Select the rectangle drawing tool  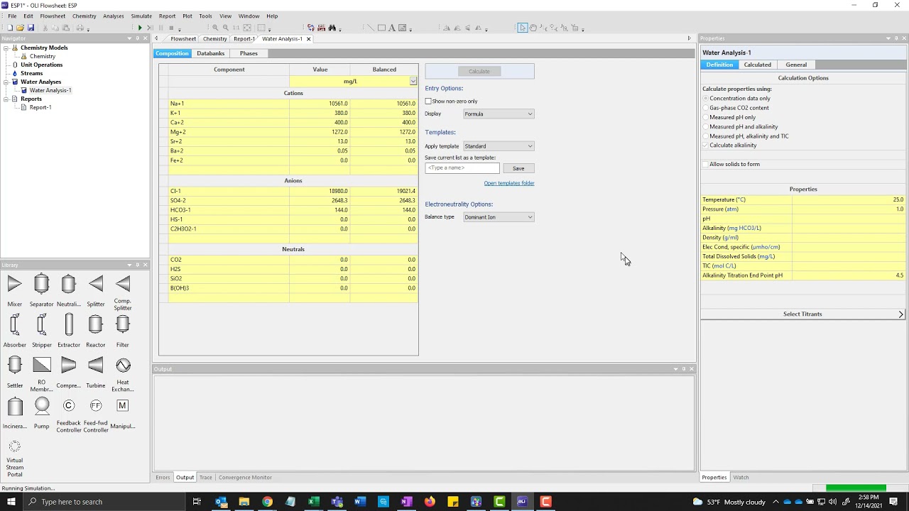[x=381, y=28]
